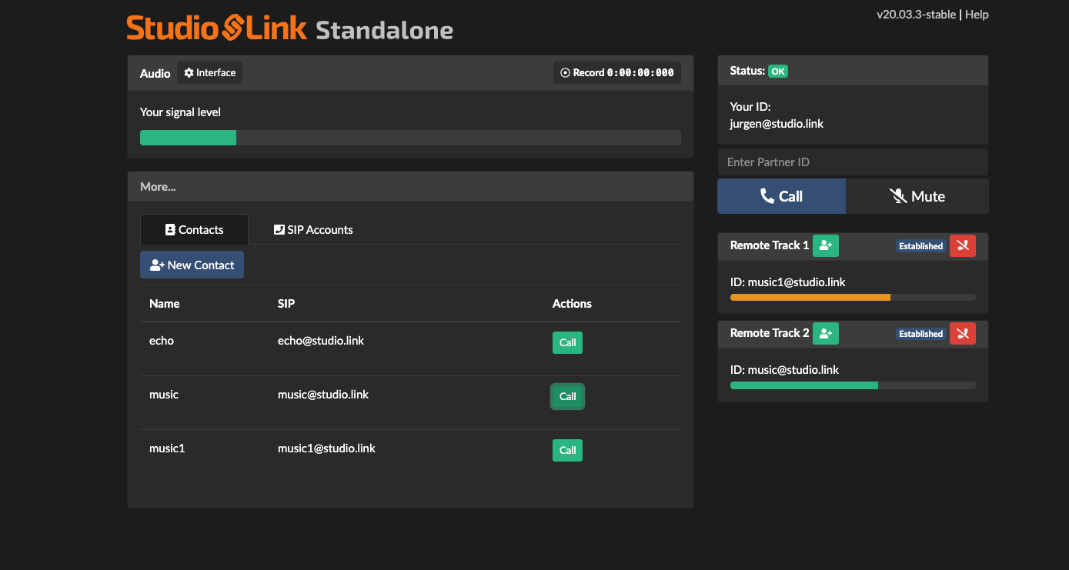Click the music1 contact name

click(167, 448)
